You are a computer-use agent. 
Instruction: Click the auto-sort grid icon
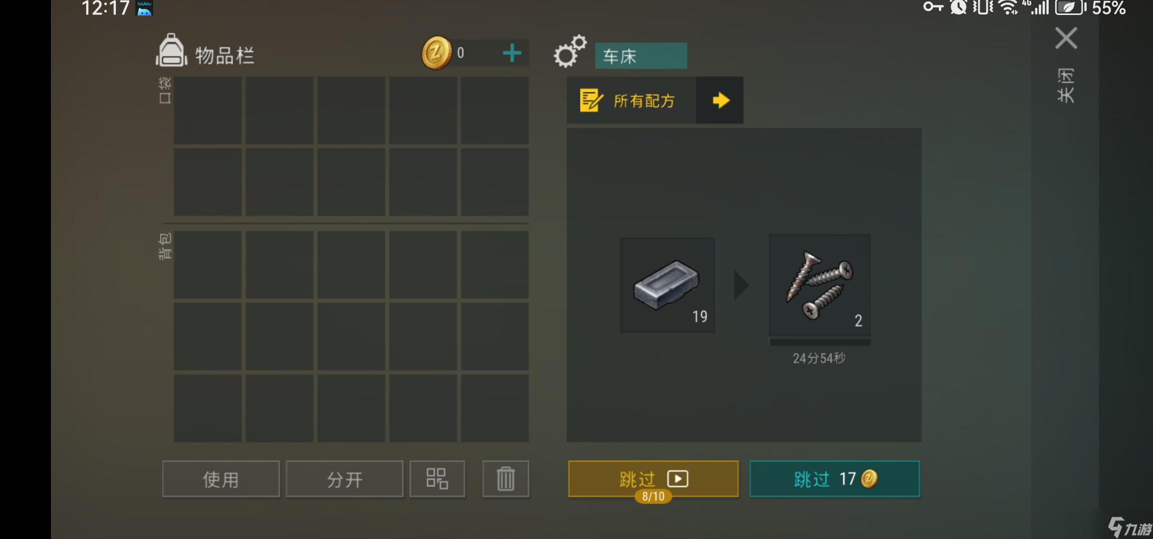tap(437, 479)
